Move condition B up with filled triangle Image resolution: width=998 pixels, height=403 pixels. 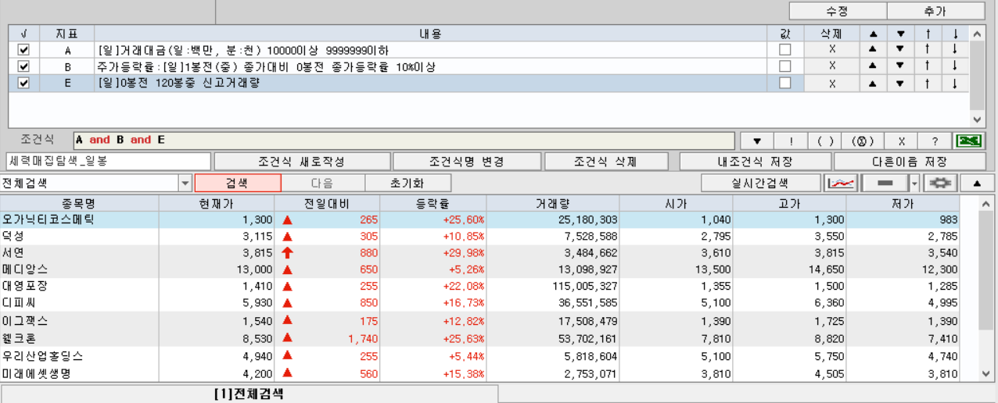(x=873, y=66)
